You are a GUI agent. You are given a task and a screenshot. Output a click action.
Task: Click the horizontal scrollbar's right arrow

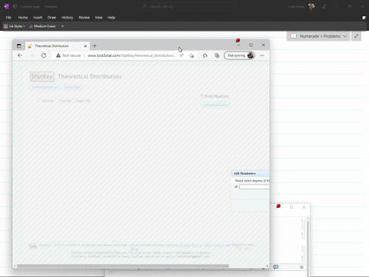coord(268,266)
